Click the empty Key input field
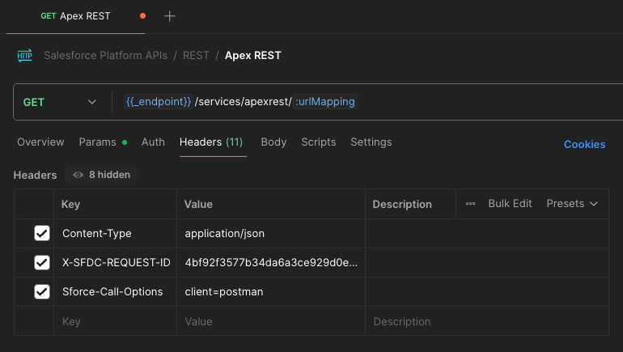Viewport: 623px width, 352px height. [115, 321]
